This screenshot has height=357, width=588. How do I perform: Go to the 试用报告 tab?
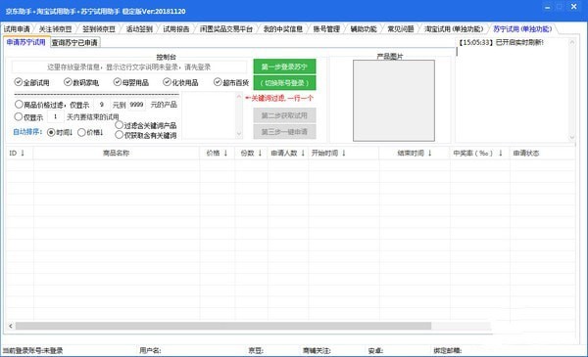tap(175, 28)
